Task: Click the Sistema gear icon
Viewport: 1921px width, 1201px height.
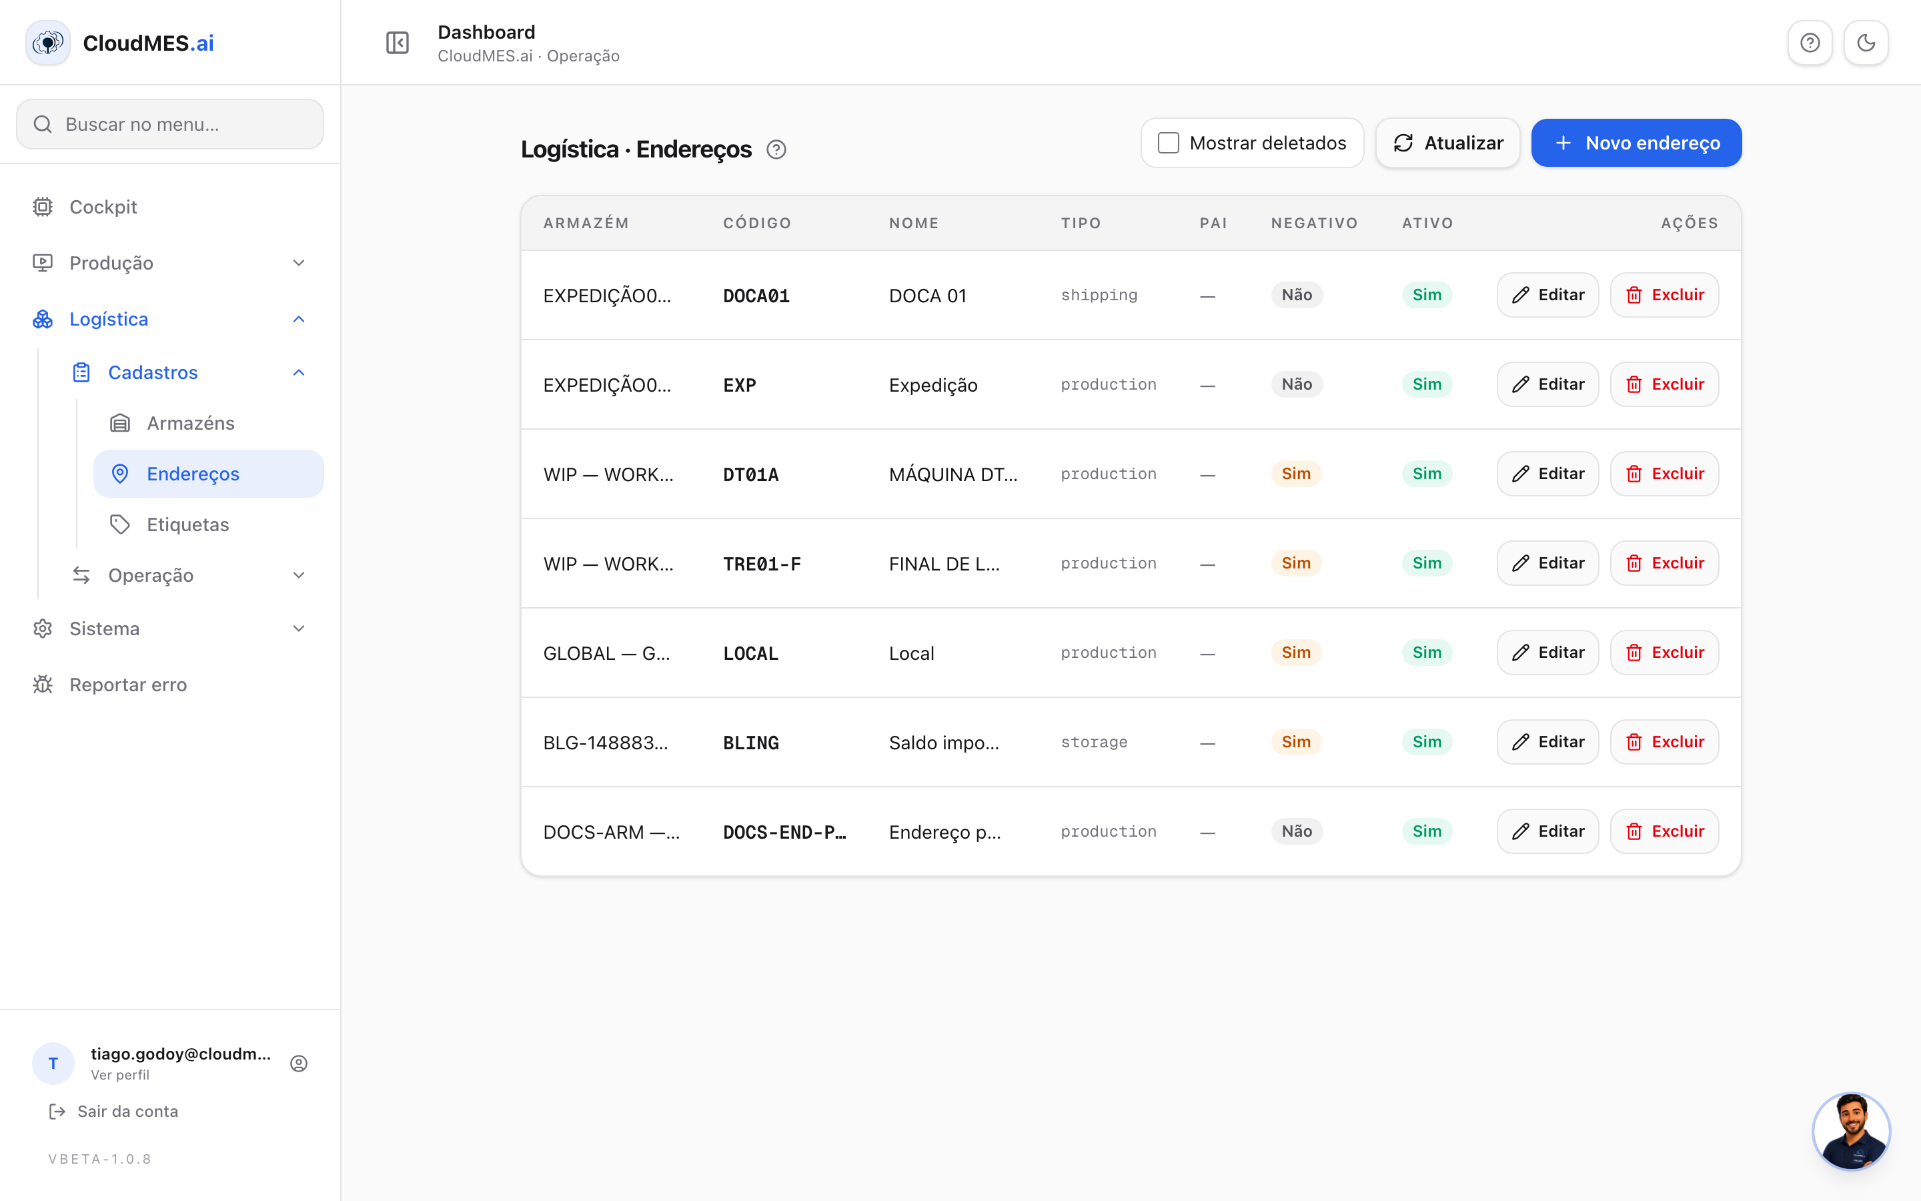Action: point(43,629)
